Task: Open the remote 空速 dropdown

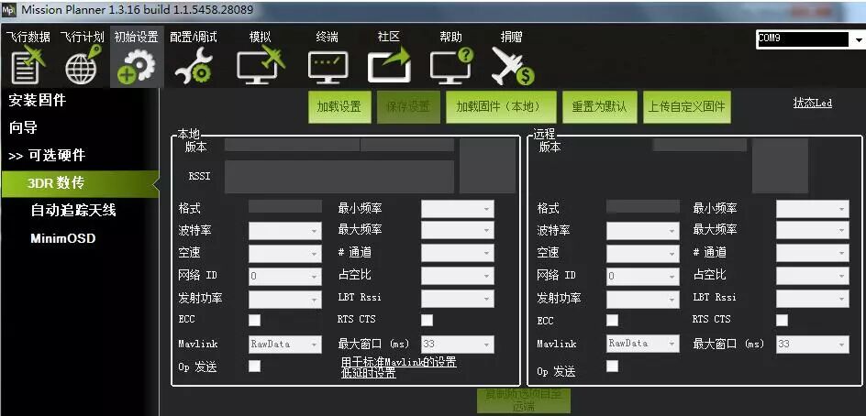Action: pyautogui.click(x=643, y=253)
